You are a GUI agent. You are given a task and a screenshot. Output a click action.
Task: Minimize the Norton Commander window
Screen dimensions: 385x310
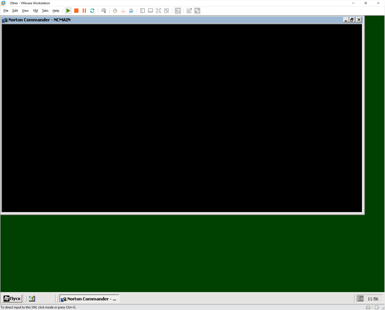pos(346,20)
